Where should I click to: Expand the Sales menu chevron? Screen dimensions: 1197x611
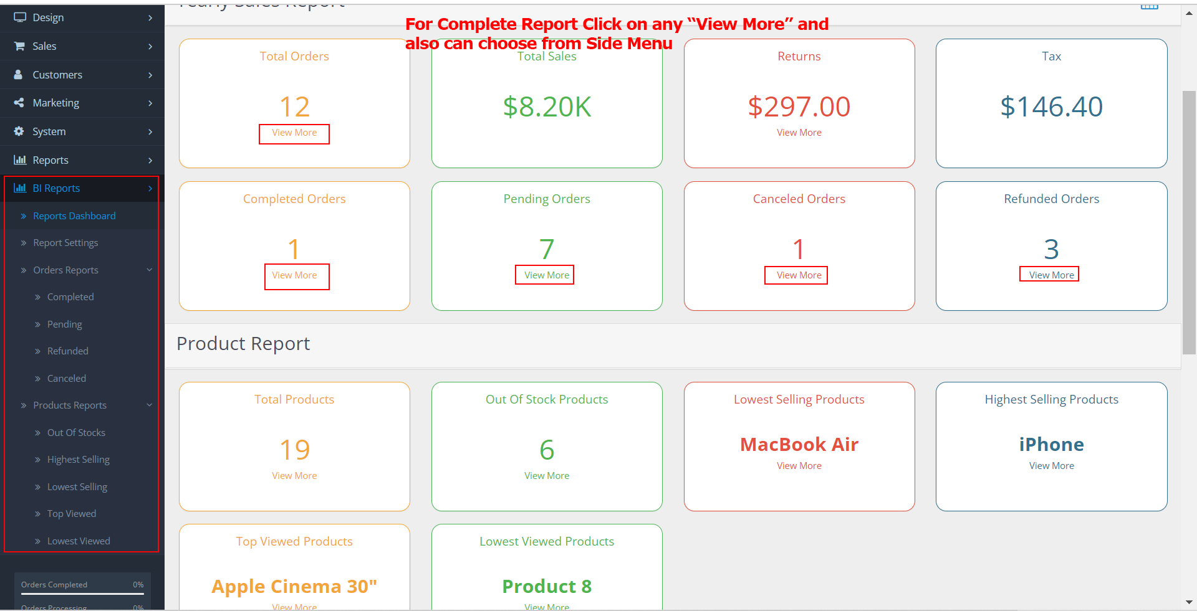pos(150,47)
